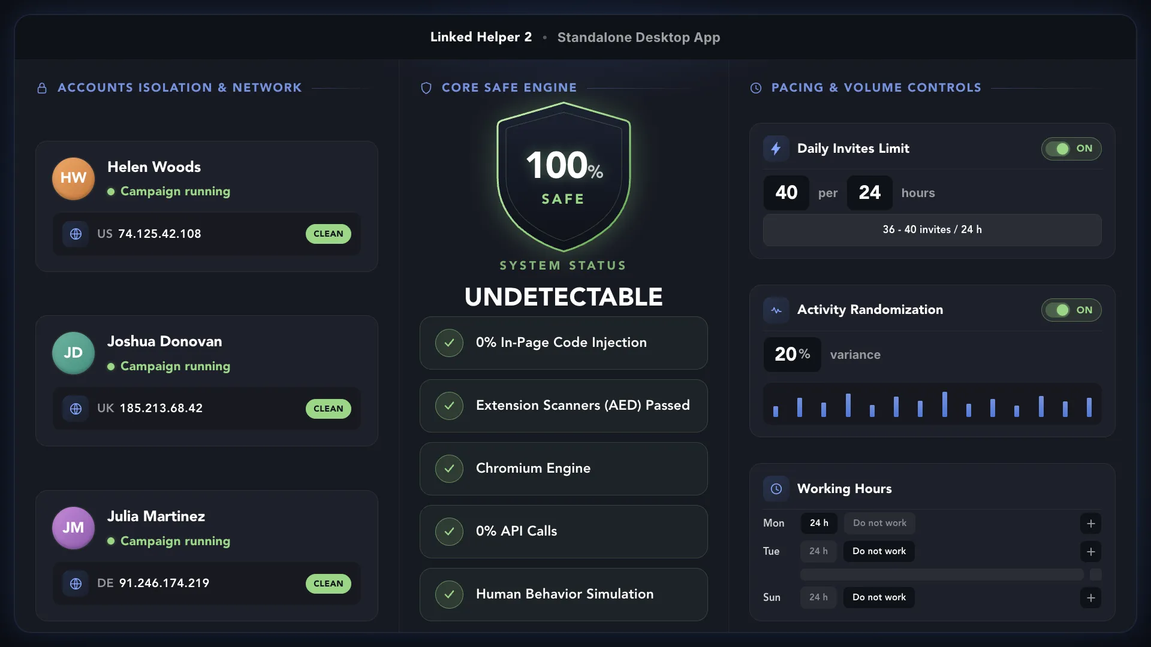Viewport: 1151px width, 647px height.
Task: Select Do not work for Sunday
Action: pyautogui.click(x=879, y=597)
